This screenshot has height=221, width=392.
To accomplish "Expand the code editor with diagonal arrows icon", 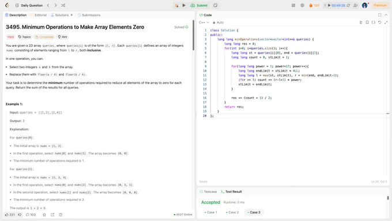I will (386, 23).
